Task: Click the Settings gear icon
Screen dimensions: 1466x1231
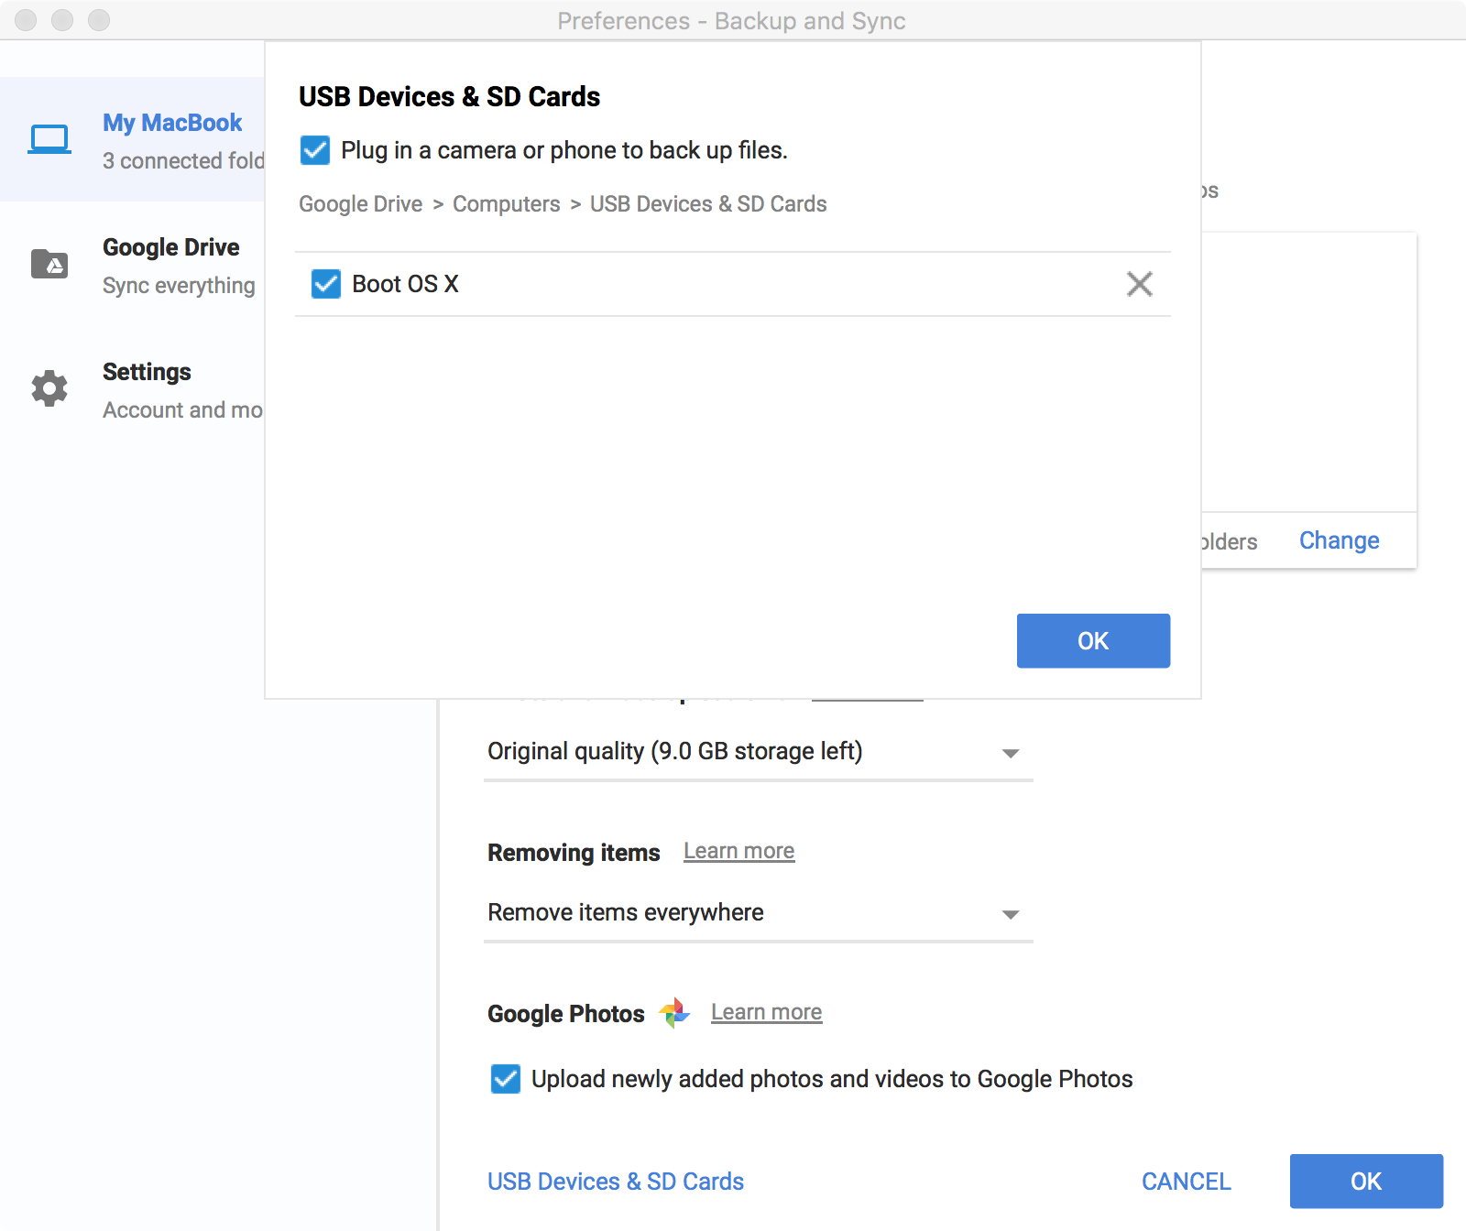Action: [49, 388]
